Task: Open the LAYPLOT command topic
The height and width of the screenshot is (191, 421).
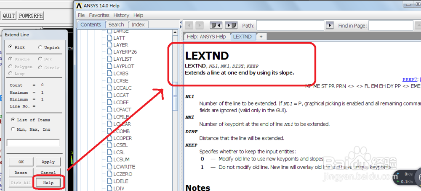Action: pyautogui.click(x=123, y=66)
